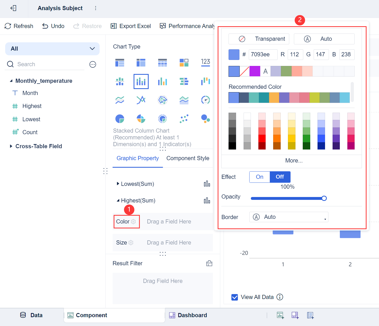
Task: Choose the pie chart type icon
Action: (120, 119)
